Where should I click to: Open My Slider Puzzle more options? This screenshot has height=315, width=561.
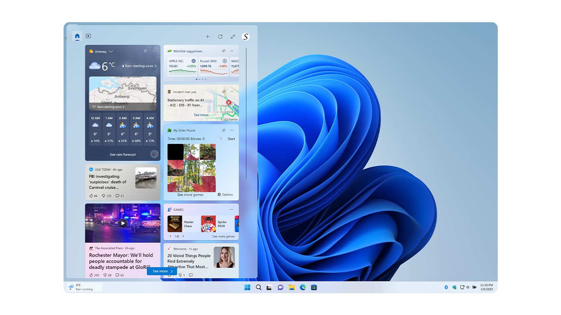232,130
